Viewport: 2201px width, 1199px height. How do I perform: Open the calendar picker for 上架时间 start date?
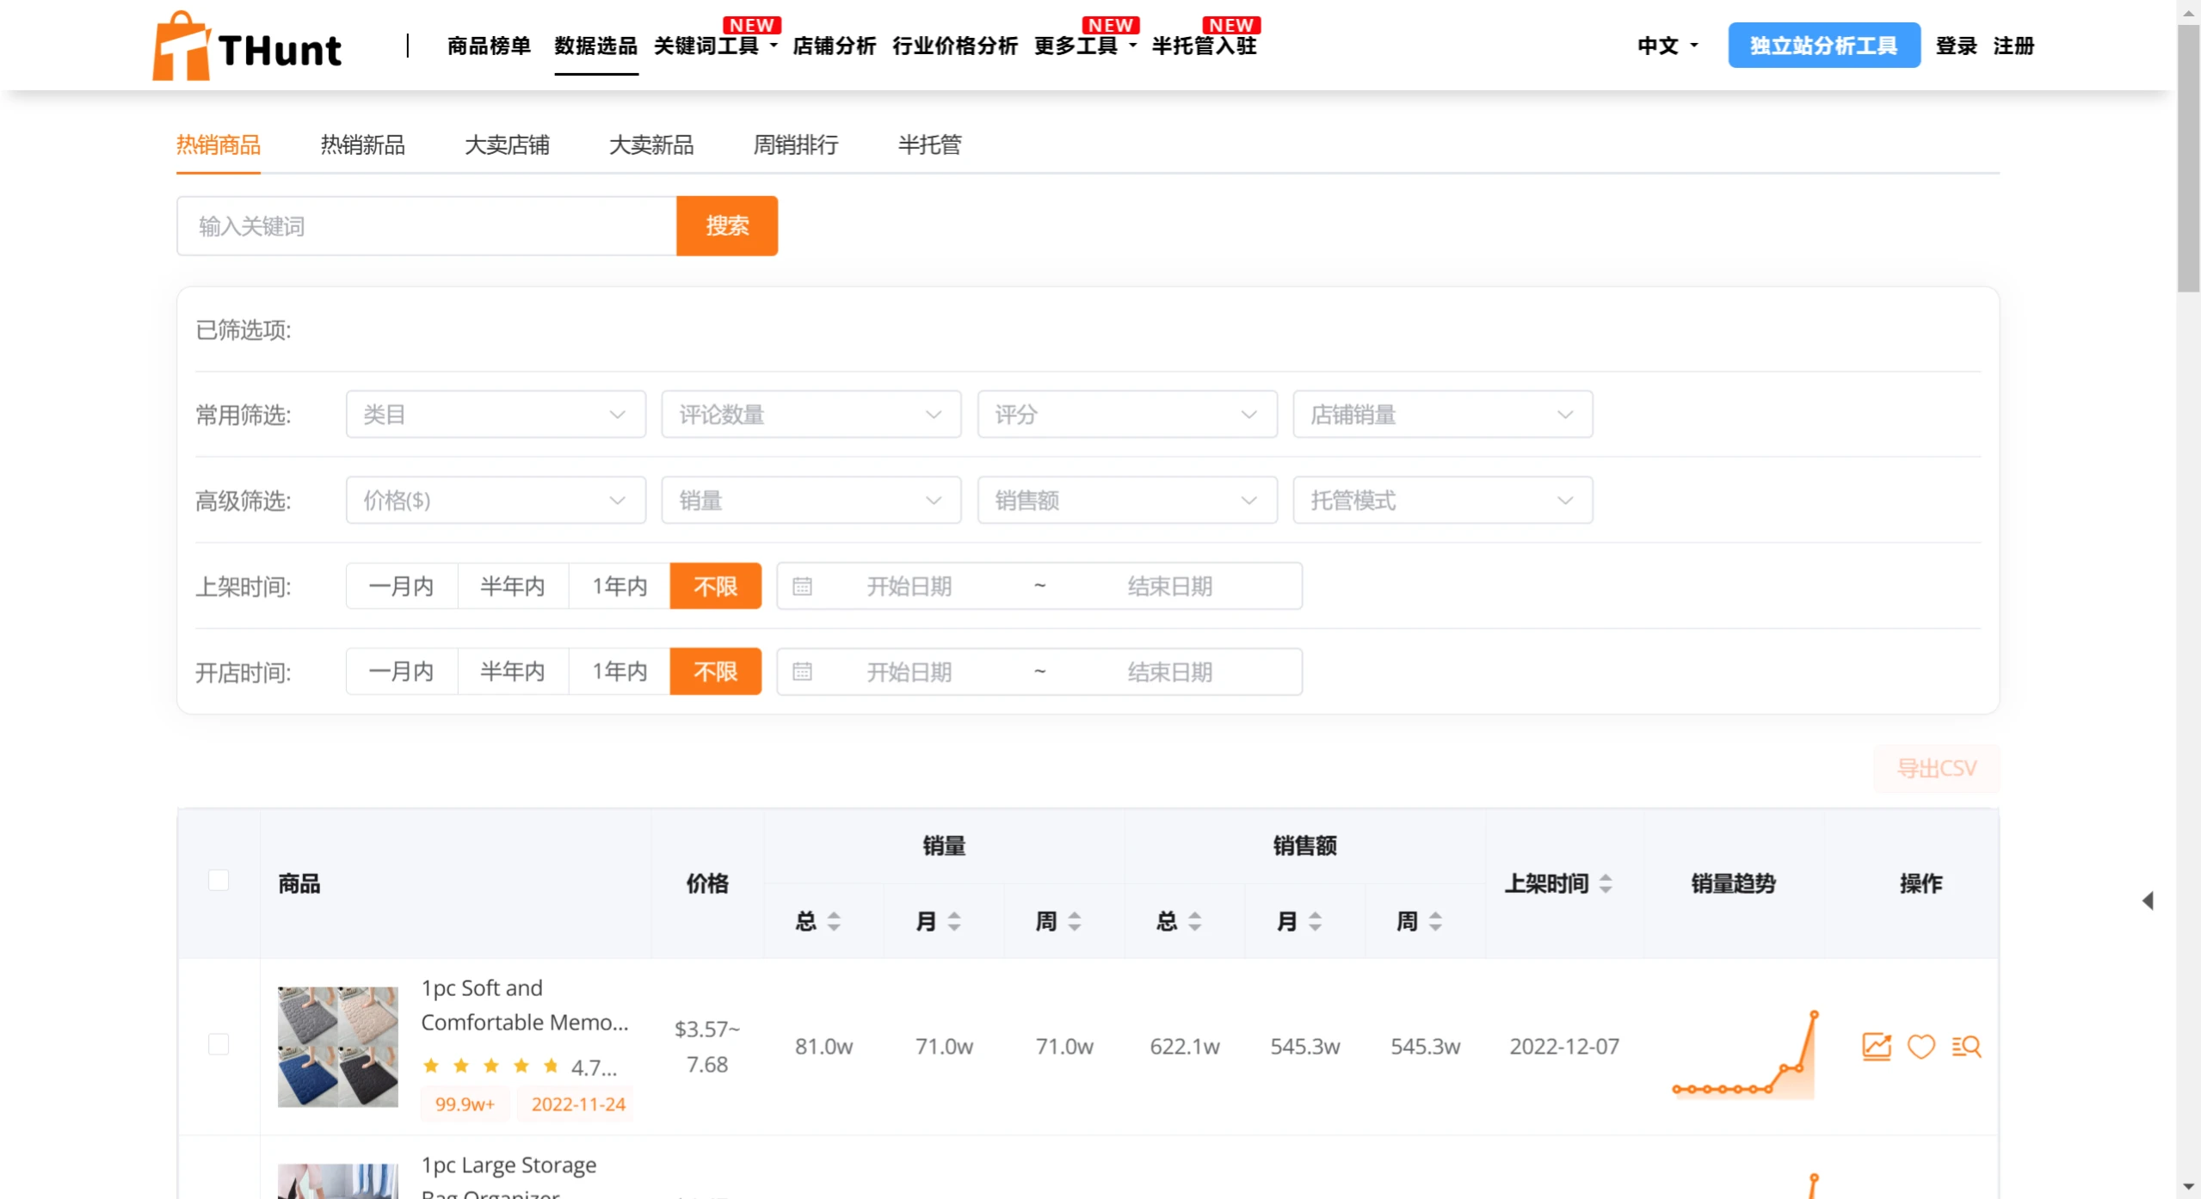click(802, 586)
